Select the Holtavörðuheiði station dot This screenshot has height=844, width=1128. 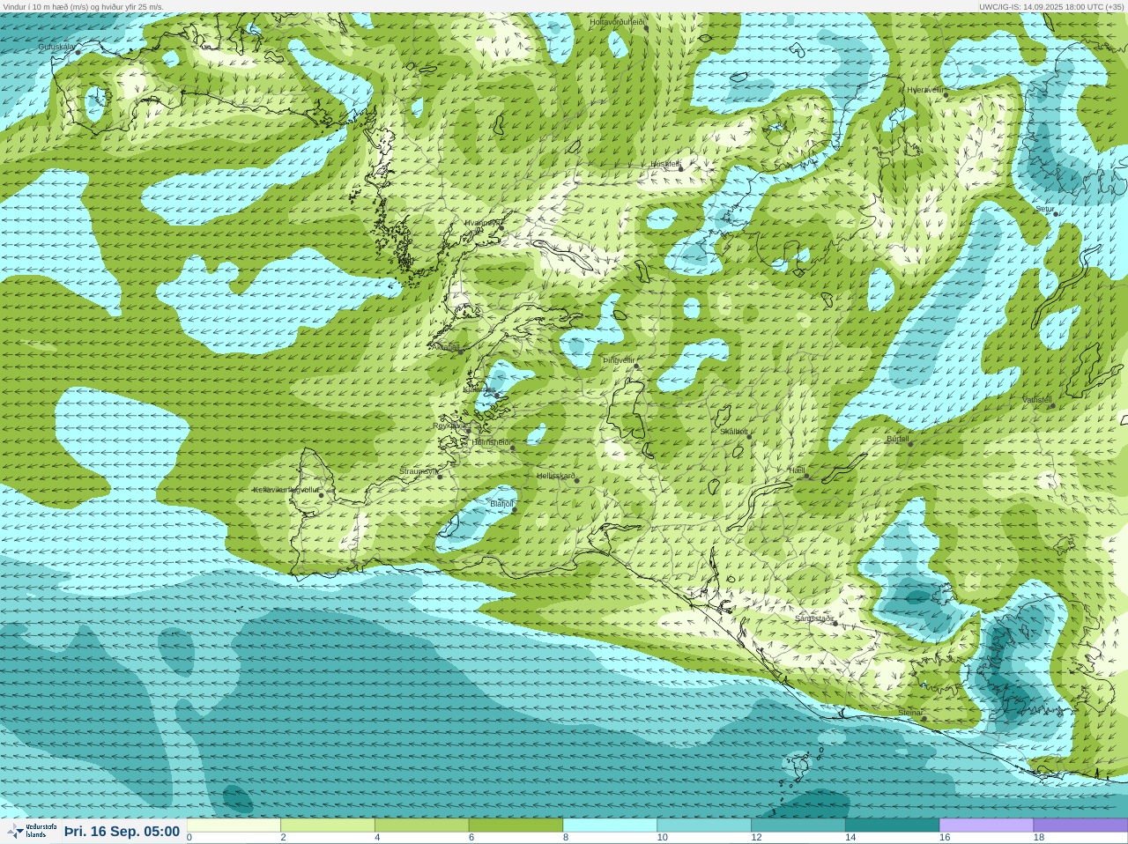point(646,28)
